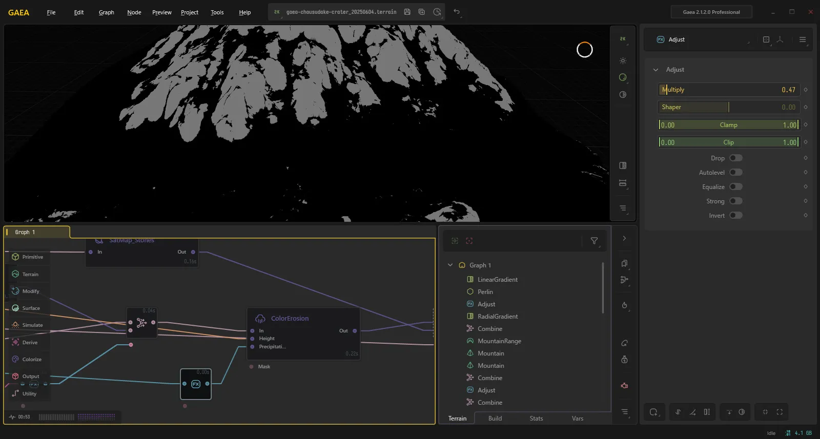
Task: Switch to the Build tab
Action: click(495, 419)
